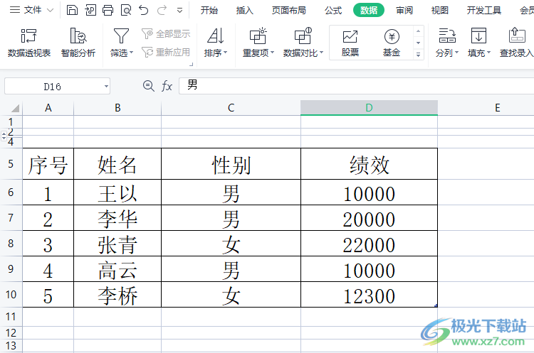Click the hidden row expand indicator
The height and width of the screenshot is (353, 534).
pos(4,136)
